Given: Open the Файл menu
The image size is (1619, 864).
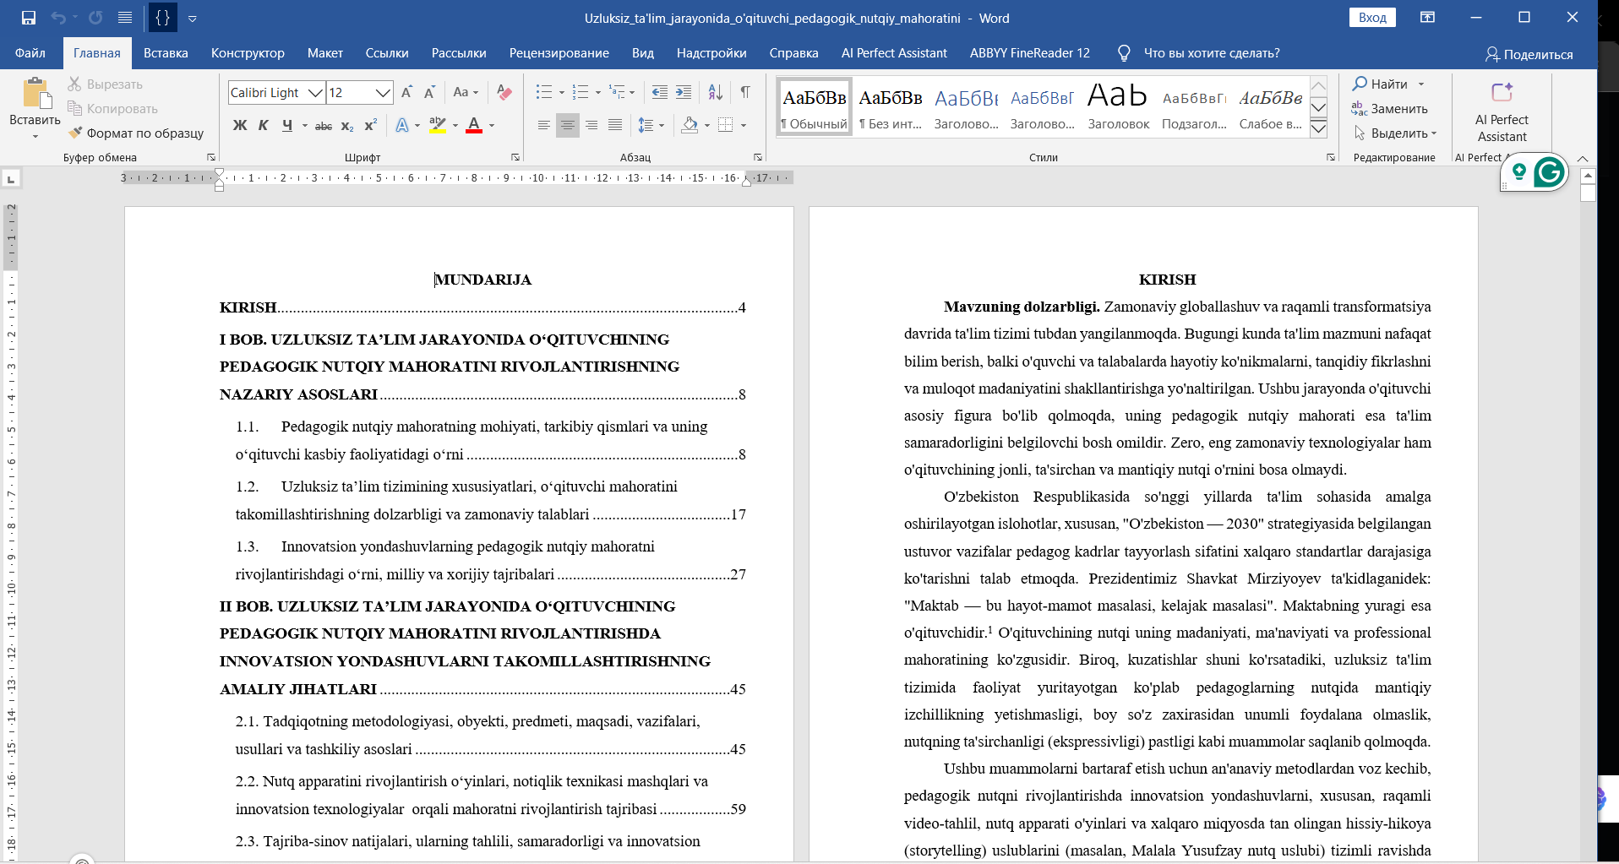Looking at the screenshot, I should [30, 53].
